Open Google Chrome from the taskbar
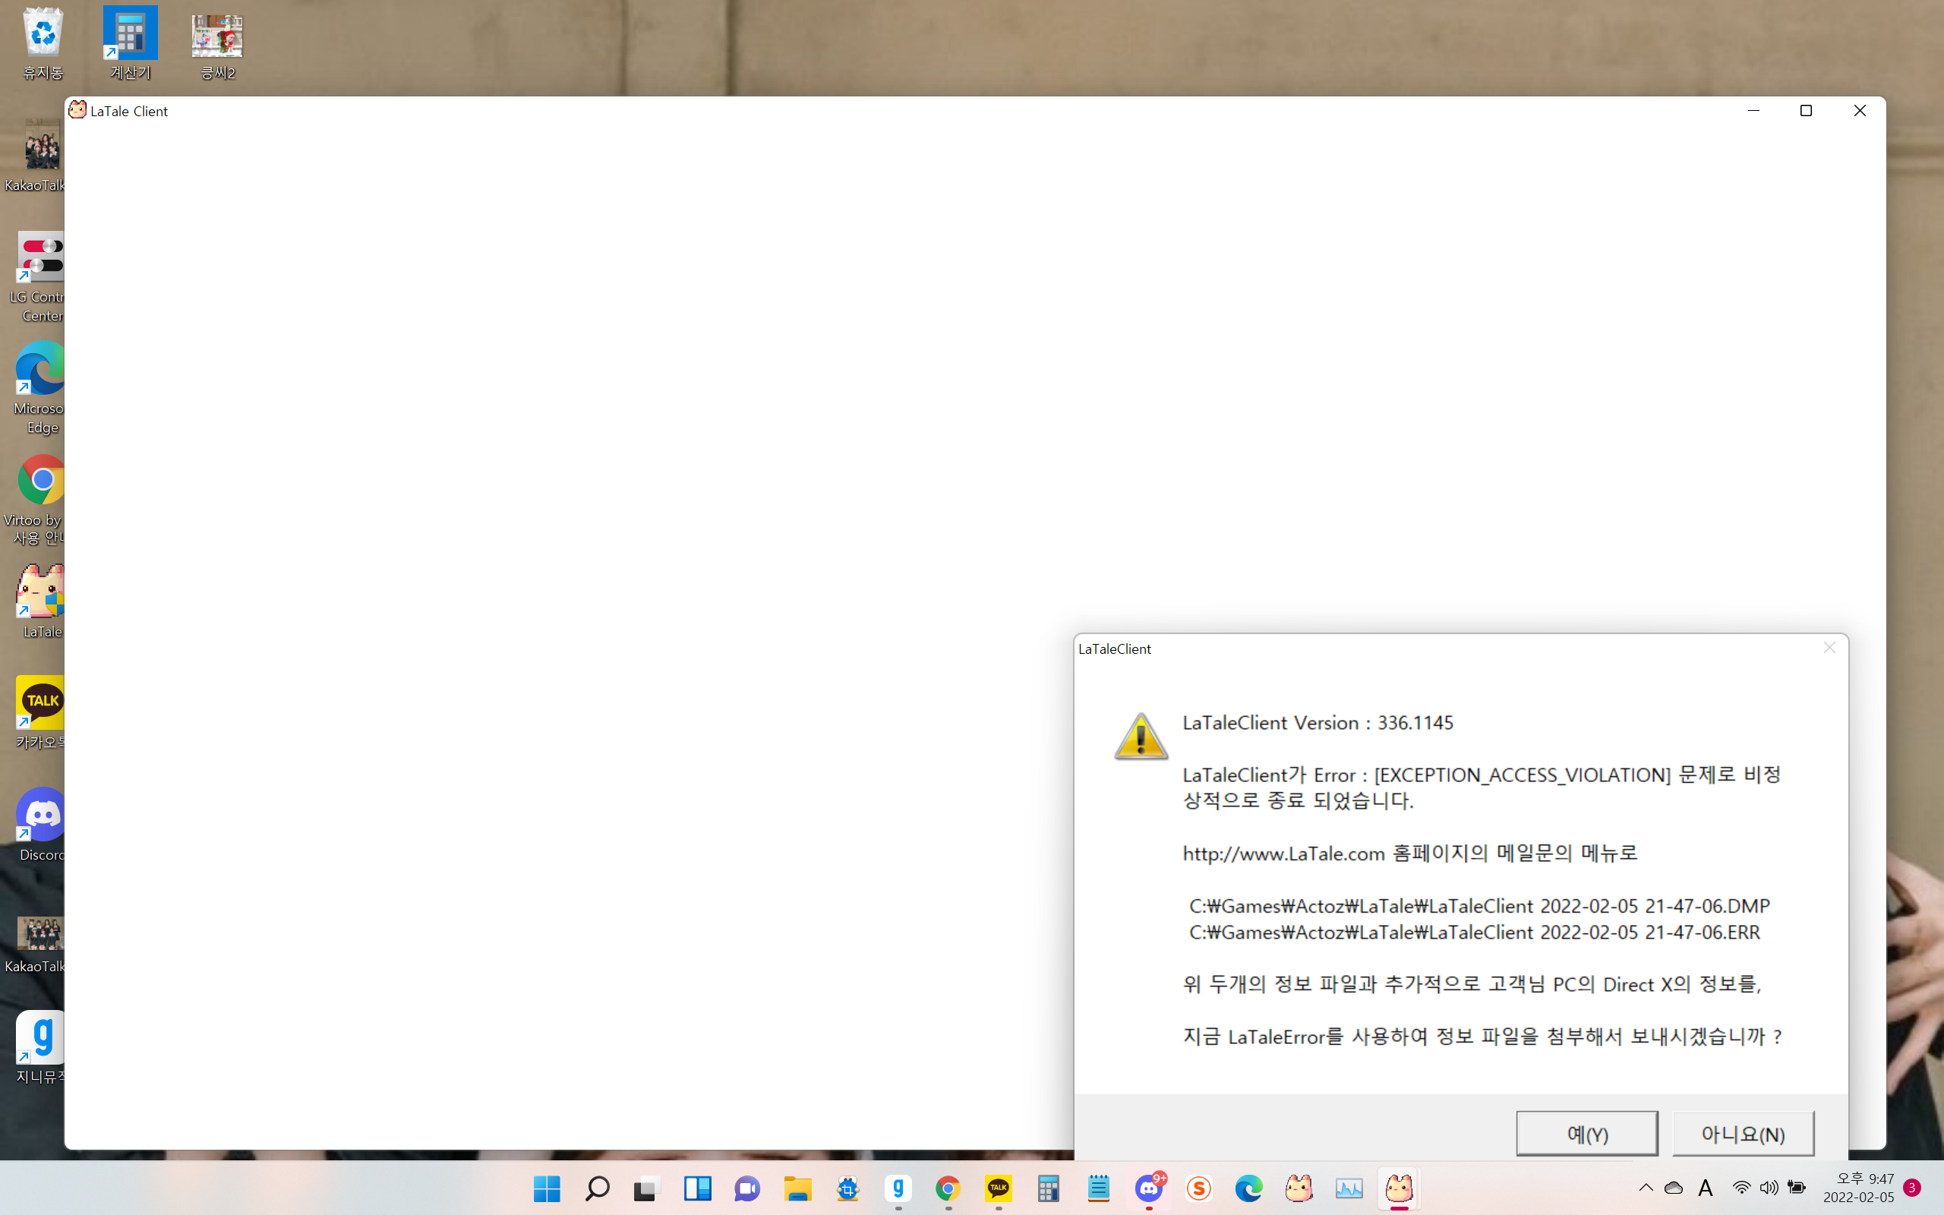The image size is (1944, 1215). pyautogui.click(x=948, y=1188)
